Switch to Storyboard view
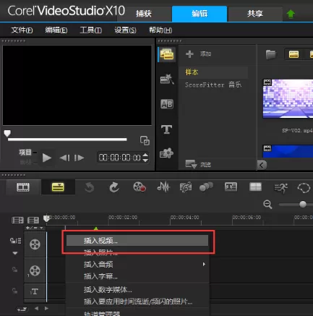This screenshot has width=313, height=316. (23, 187)
